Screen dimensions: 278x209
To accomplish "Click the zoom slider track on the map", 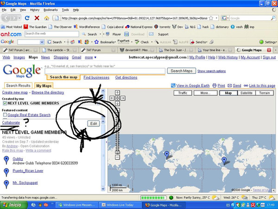I will [x=117, y=131].
